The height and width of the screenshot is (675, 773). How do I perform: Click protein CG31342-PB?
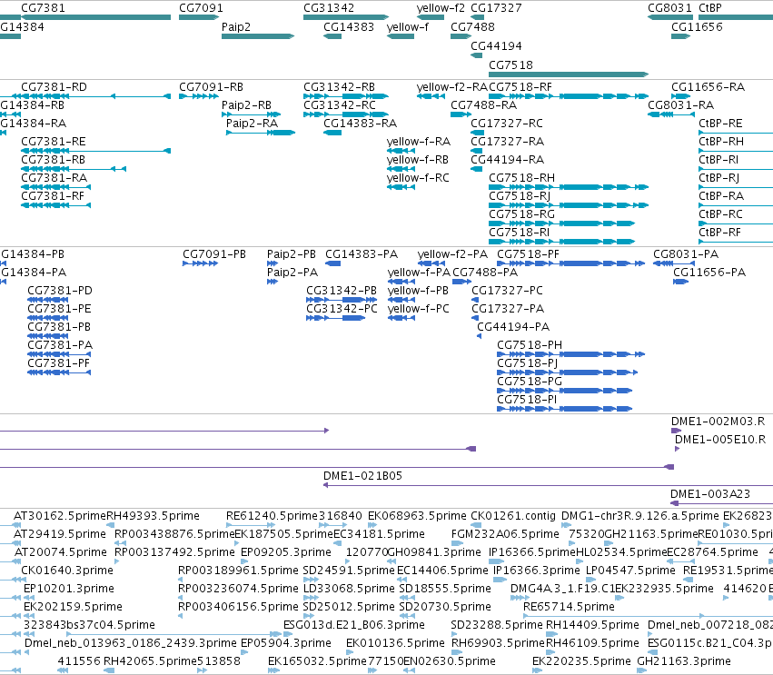(342, 300)
